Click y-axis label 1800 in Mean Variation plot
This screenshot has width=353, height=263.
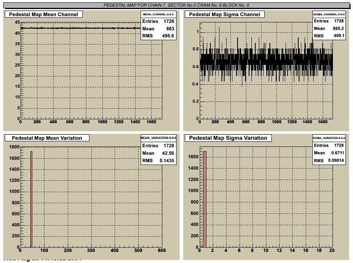[x=15, y=147]
